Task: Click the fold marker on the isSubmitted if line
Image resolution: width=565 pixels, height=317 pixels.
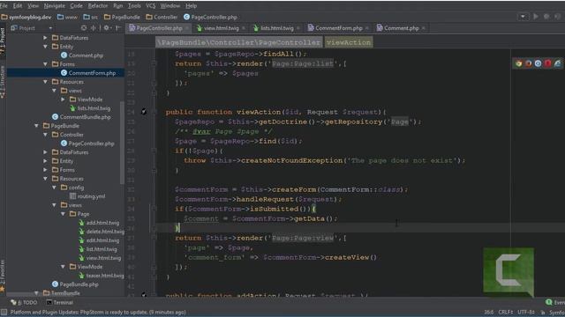Action: tap(154, 209)
